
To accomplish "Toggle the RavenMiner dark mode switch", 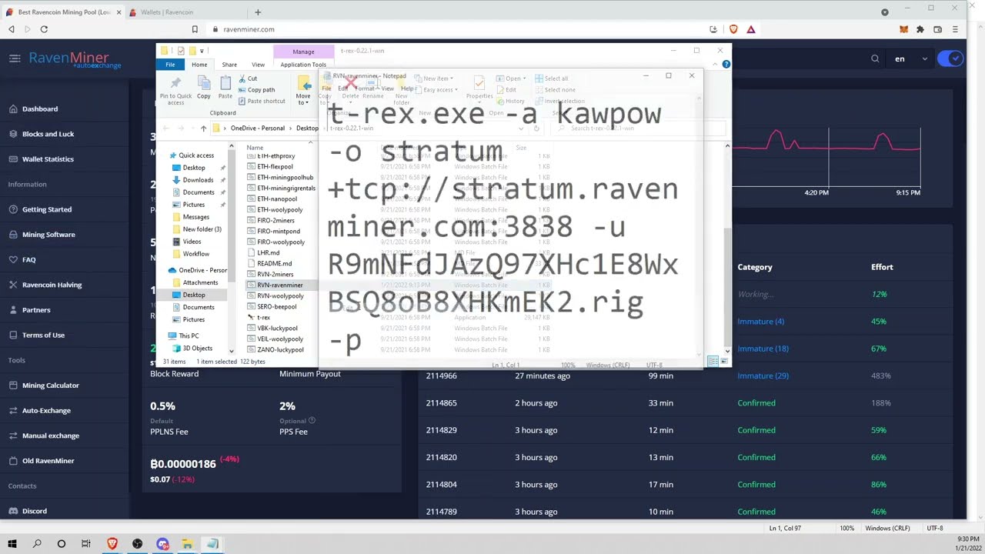I will [951, 58].
